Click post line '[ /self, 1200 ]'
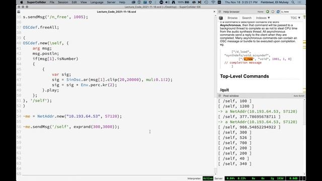 [x=236, y=106]
